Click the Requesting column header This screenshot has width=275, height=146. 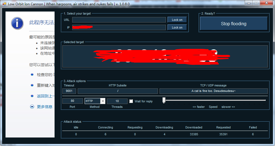(x=135, y=128)
